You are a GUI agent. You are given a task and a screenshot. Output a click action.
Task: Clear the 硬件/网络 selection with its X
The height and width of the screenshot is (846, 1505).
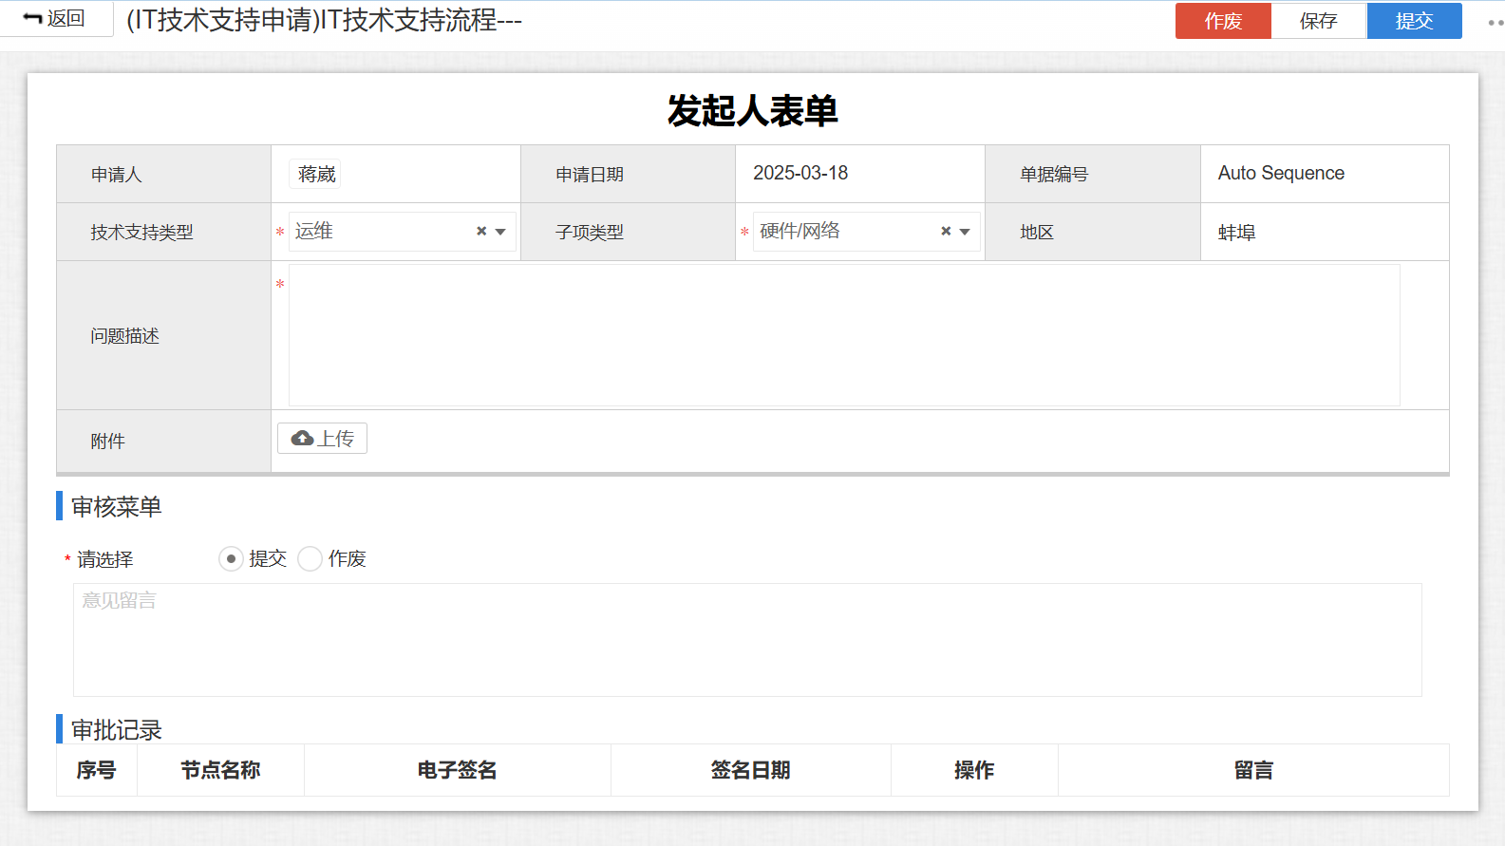[946, 232]
